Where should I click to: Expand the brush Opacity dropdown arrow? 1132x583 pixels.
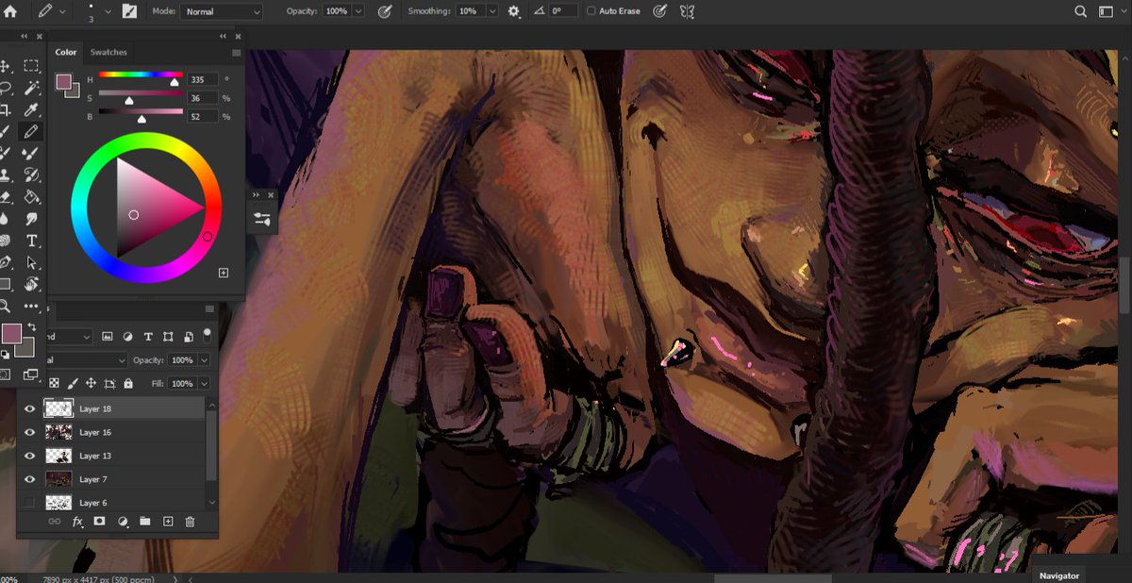(358, 11)
